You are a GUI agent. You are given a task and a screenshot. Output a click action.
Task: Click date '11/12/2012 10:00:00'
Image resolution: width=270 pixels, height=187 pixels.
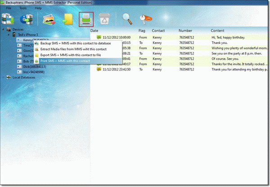coord(117,37)
